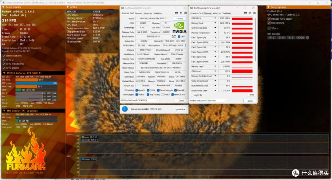The image size is (332, 180).
Task: Click the Sensors window vertical scrollbar
Action: pyautogui.click(x=255, y=40)
